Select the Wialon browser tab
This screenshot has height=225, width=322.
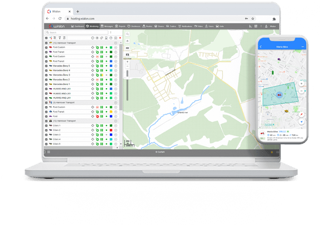click(59, 11)
